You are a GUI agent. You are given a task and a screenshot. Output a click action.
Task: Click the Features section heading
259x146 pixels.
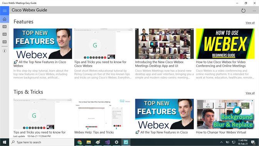coord(24,22)
